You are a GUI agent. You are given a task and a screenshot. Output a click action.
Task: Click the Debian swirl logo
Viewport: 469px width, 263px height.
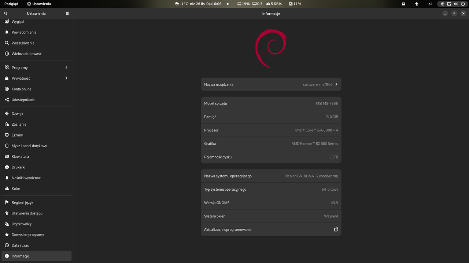271,48
